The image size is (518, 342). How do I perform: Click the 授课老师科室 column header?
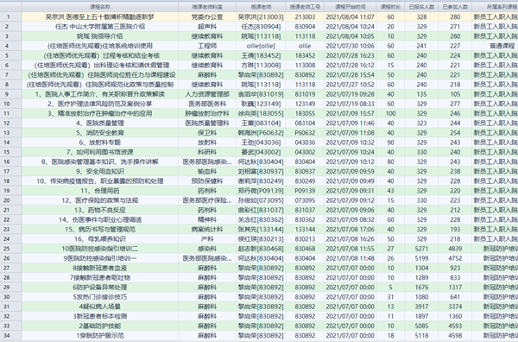coord(207,7)
